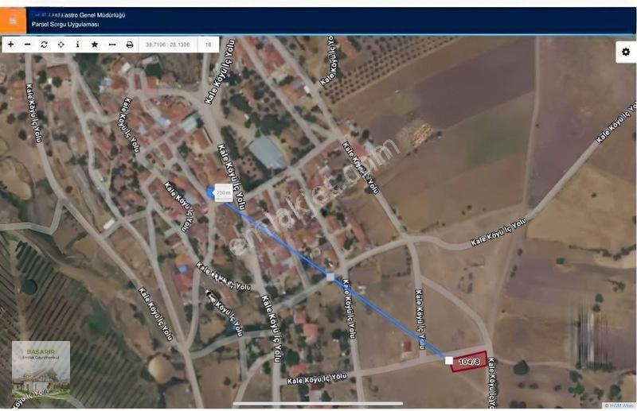Click the blue measurement start point
The width and height of the screenshot is (637, 411).
pos(210,192)
